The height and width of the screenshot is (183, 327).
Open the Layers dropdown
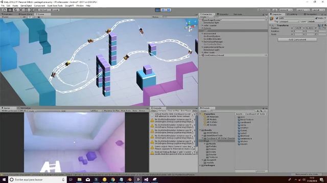coord(302,10)
